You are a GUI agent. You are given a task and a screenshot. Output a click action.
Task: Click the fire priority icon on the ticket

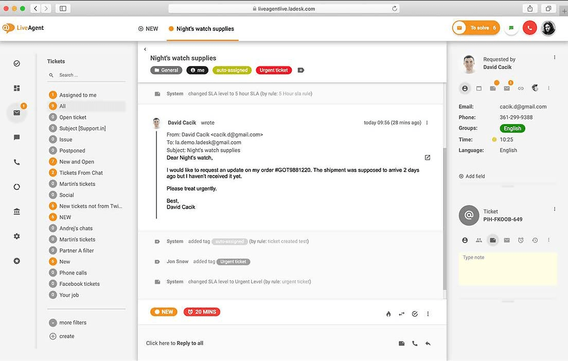388,313
